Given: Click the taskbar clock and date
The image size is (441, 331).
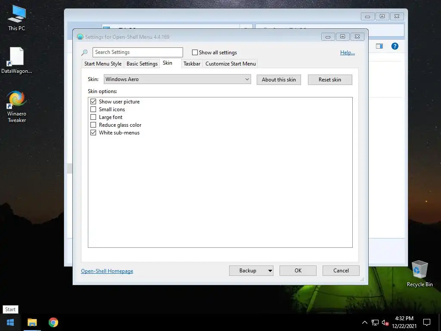Looking at the screenshot, I should coord(404,322).
